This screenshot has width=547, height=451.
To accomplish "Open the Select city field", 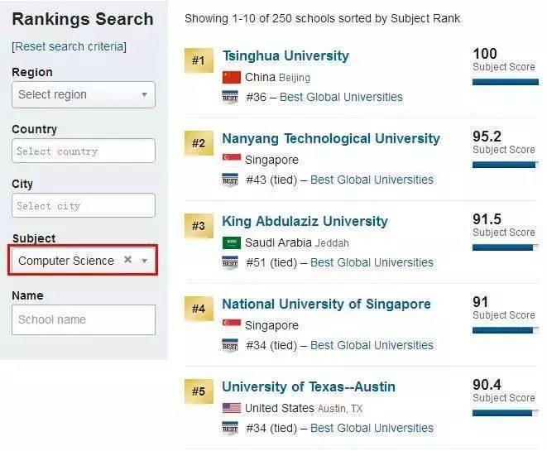I will [x=84, y=205].
